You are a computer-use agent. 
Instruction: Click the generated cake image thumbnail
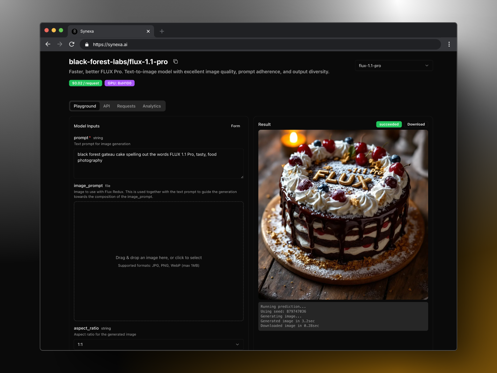click(x=343, y=214)
